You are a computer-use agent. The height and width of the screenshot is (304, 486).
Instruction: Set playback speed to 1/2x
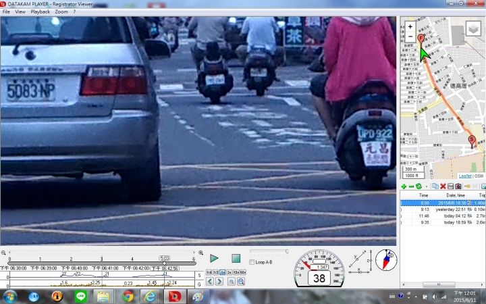(216, 272)
